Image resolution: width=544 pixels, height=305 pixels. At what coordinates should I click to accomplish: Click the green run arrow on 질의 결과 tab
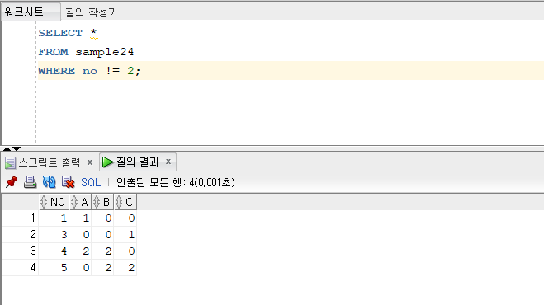[108, 162]
